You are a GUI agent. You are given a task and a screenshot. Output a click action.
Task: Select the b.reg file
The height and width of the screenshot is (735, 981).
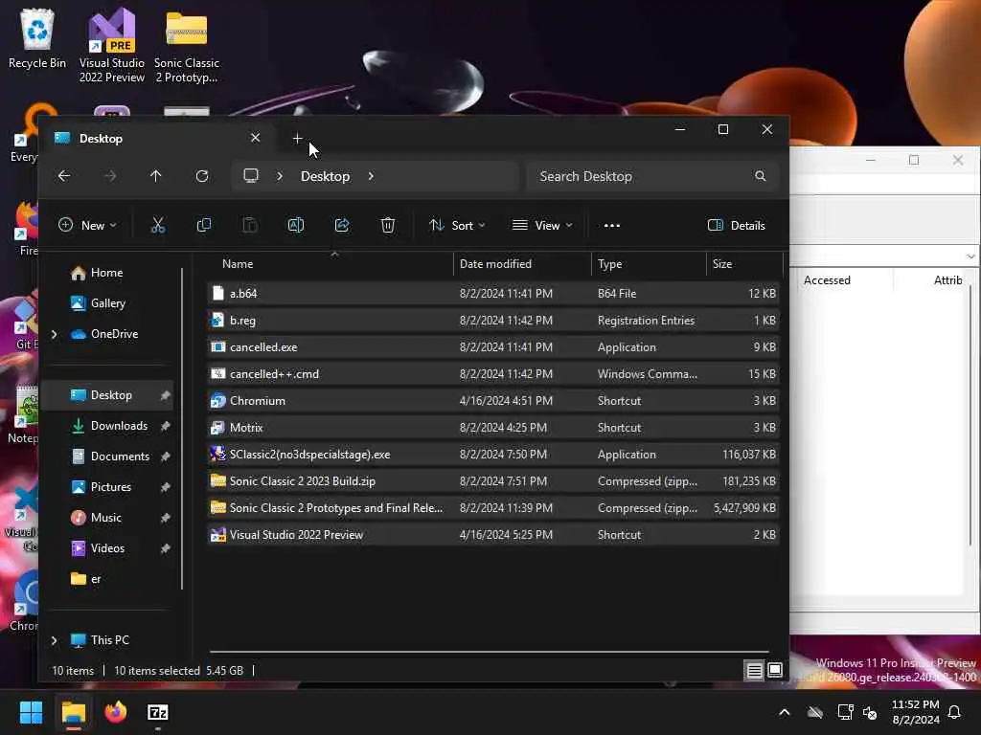(x=493, y=320)
